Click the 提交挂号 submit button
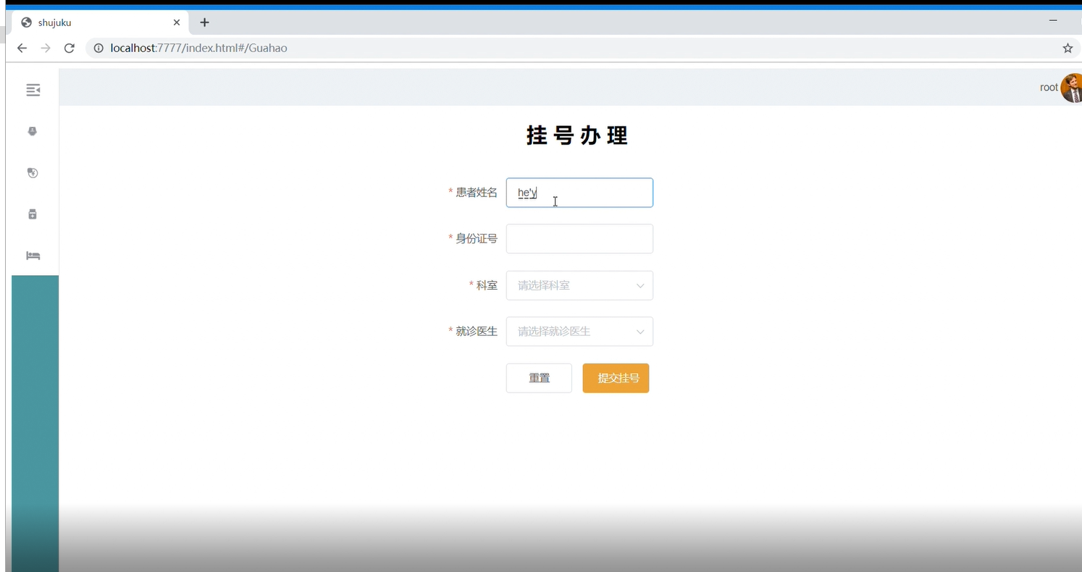 (x=616, y=378)
